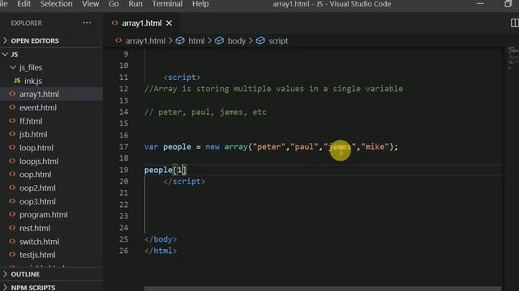The height and width of the screenshot is (291, 519).
Task: Click array1.html in the breadcrumb
Action: point(145,41)
